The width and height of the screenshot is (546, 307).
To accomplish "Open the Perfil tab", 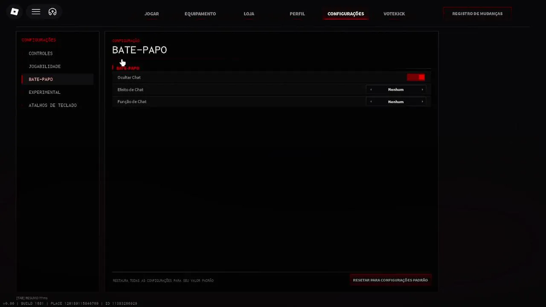I will [297, 14].
